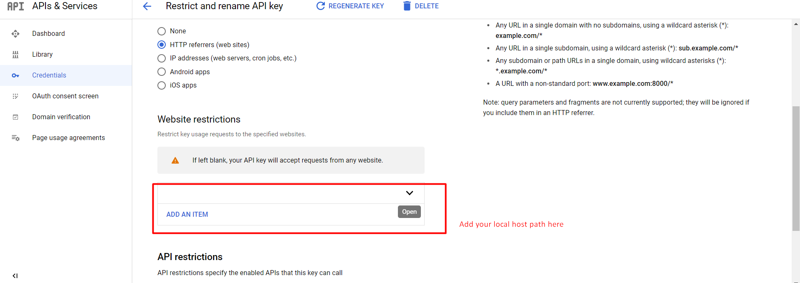Viewport: 800px width, 283px height.
Task: Select the Credentials key icon
Action: [15, 75]
